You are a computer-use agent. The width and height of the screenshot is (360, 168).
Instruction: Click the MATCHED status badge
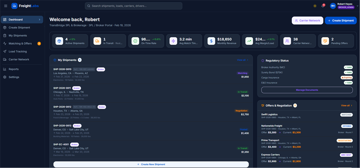pyautogui.click(x=346, y=115)
